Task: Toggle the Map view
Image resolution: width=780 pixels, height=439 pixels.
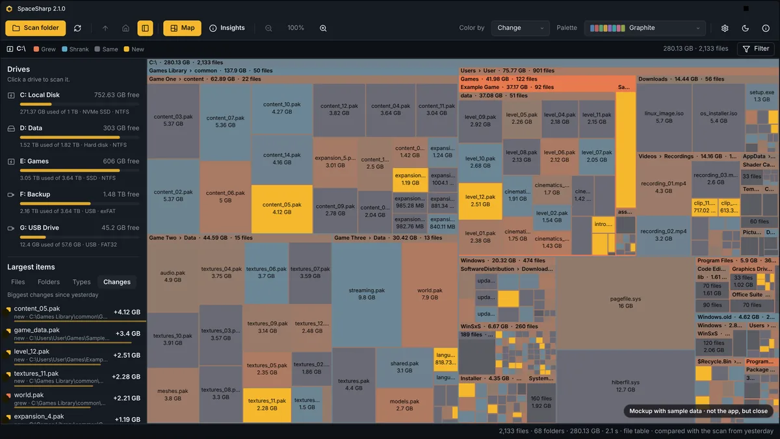Action: pos(182,28)
